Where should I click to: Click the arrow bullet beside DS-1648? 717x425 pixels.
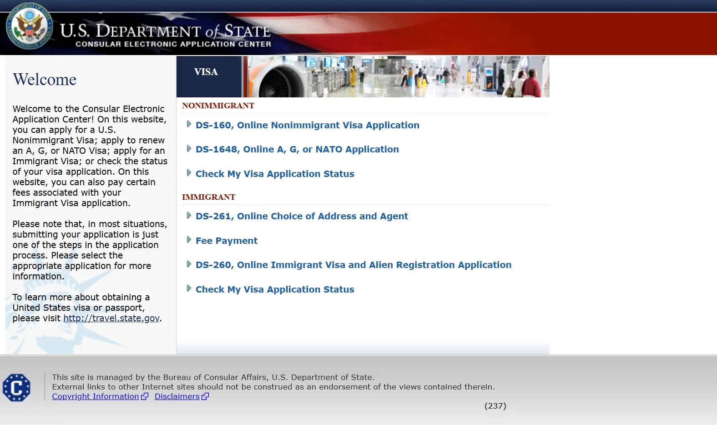(x=189, y=148)
